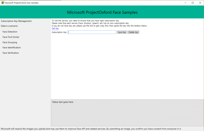Image resolution: width=204 pixels, height=131 pixels.
Task: Click the image consent notice at bottom
Action: (x=91, y=129)
